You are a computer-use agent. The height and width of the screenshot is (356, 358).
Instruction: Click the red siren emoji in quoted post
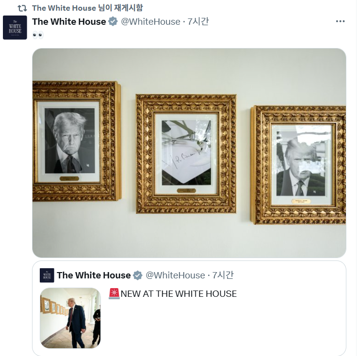coord(114,294)
